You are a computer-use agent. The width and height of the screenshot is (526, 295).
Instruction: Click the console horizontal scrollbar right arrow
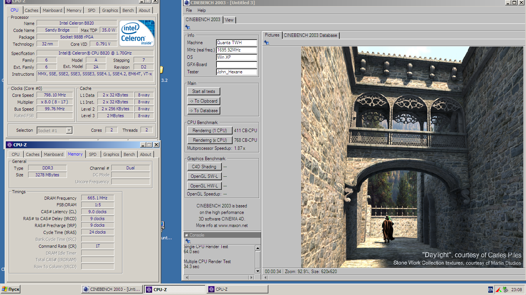coord(252,277)
